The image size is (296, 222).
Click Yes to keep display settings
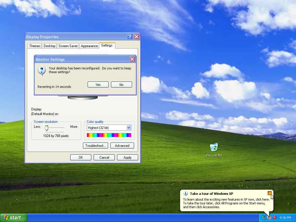(x=98, y=85)
